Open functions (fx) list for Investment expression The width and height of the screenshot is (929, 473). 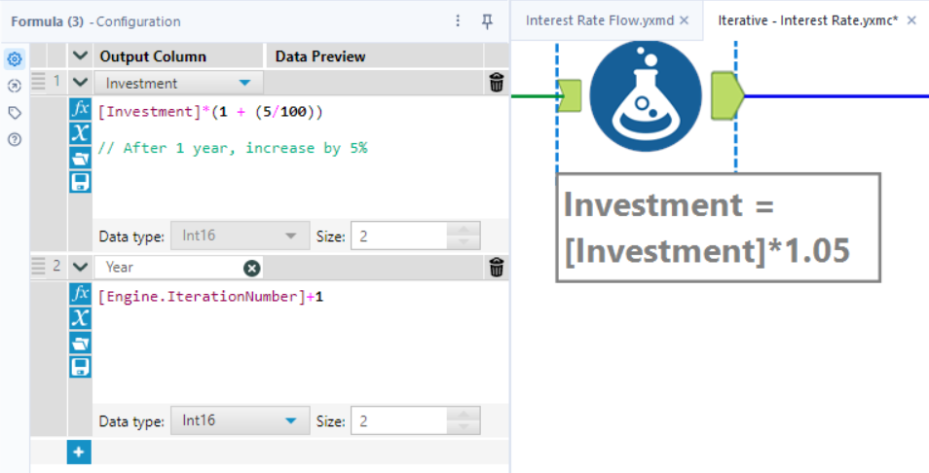[x=81, y=109]
